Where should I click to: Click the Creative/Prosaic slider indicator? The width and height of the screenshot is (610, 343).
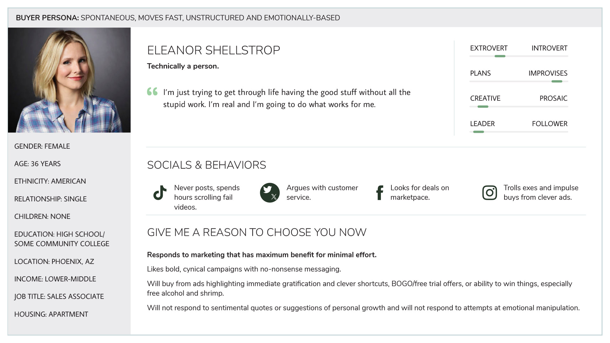pos(483,107)
